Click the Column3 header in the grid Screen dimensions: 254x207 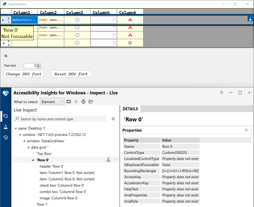77,12
